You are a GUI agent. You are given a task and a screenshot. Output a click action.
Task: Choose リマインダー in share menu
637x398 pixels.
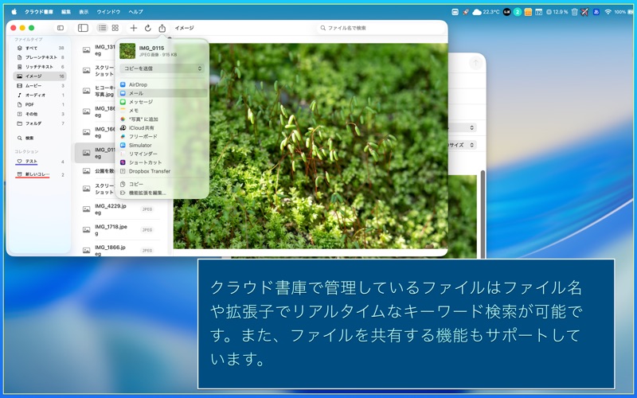pos(162,154)
